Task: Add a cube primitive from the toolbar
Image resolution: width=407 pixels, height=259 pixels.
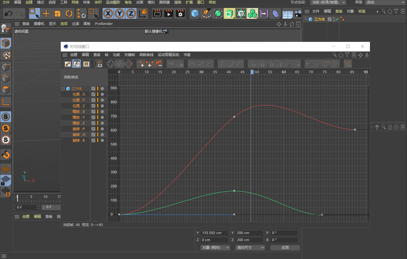Action: (x=195, y=14)
